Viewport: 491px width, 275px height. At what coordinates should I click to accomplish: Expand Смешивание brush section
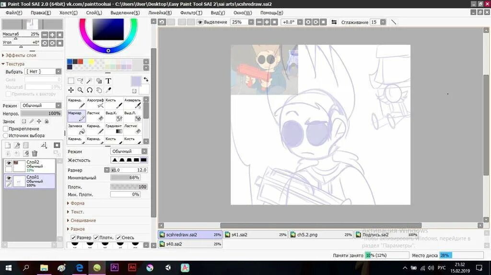[82, 220]
